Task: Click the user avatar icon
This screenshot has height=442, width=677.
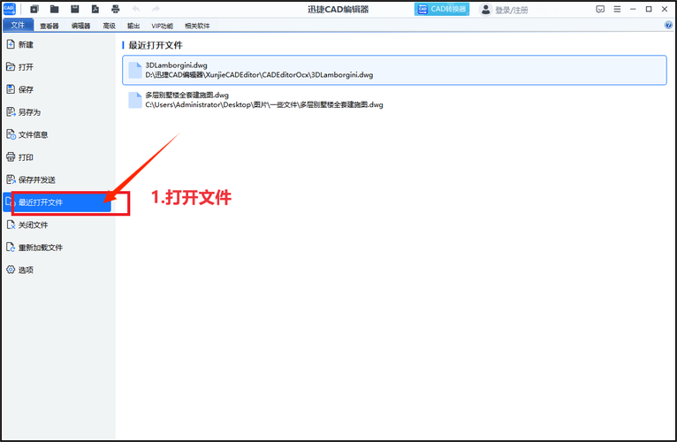Action: (486, 9)
